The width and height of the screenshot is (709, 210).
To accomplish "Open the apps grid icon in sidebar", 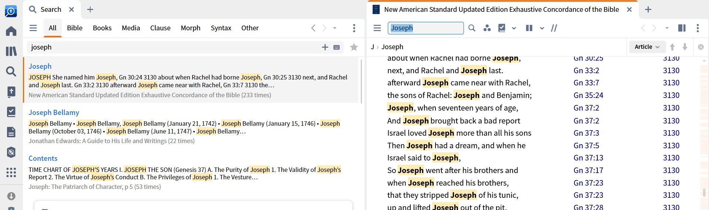I will pyautogui.click(x=11, y=172).
